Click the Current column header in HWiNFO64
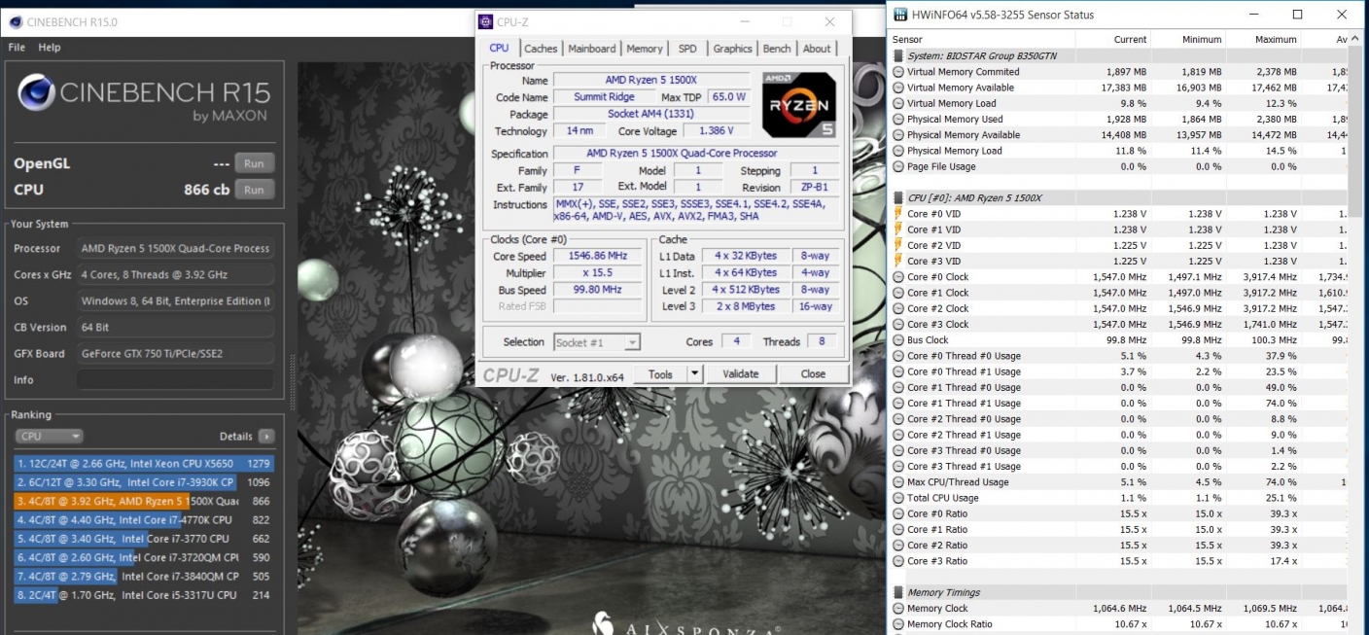 coord(1113,39)
